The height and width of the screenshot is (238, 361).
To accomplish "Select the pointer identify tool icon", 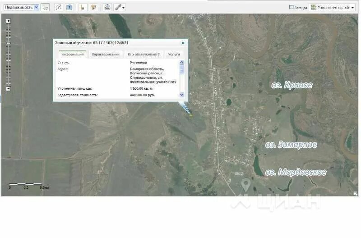I will click(x=45, y=7).
